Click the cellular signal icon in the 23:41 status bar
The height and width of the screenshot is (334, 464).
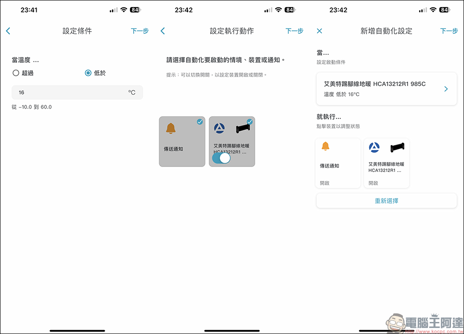pyautogui.click(x=113, y=10)
